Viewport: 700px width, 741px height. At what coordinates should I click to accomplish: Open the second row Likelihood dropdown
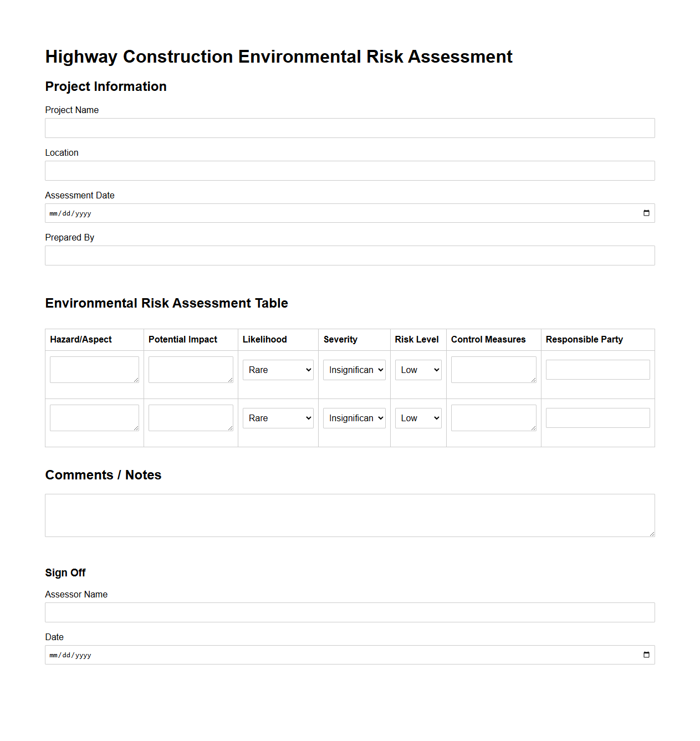(278, 418)
